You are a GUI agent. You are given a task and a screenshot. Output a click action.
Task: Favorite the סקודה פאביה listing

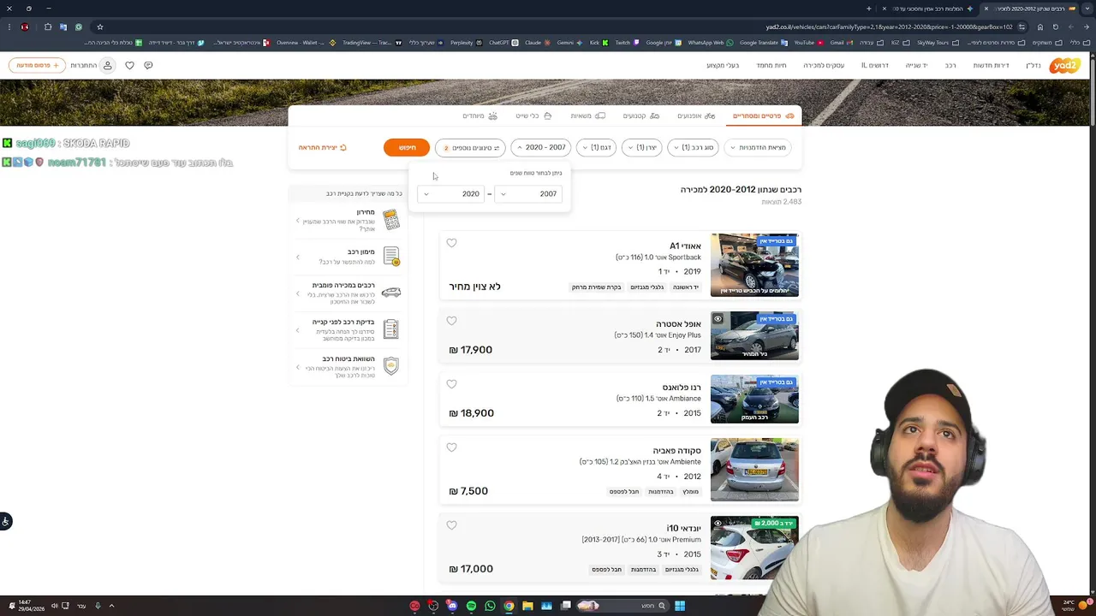(x=451, y=447)
